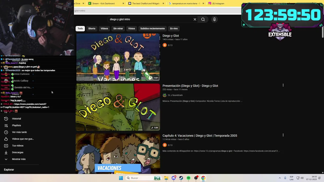Screen dimensions: 324x182
Task: Open Capítulo 4: Vacaciones video title
Action: [200, 136]
